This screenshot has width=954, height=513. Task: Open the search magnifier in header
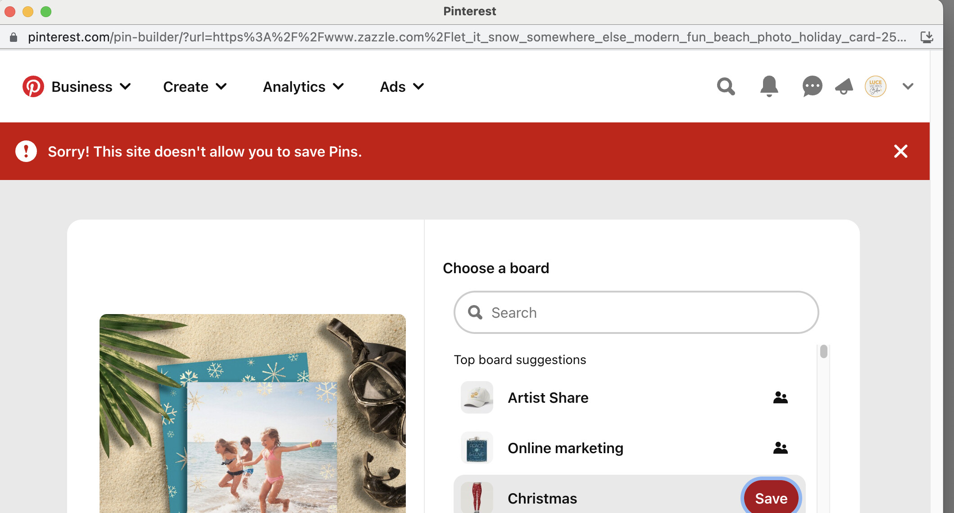726,86
